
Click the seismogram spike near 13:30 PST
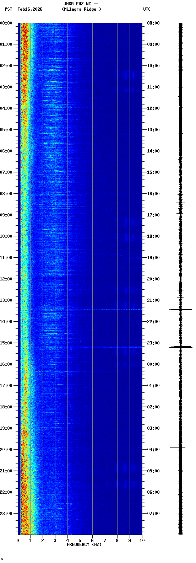click(180, 310)
